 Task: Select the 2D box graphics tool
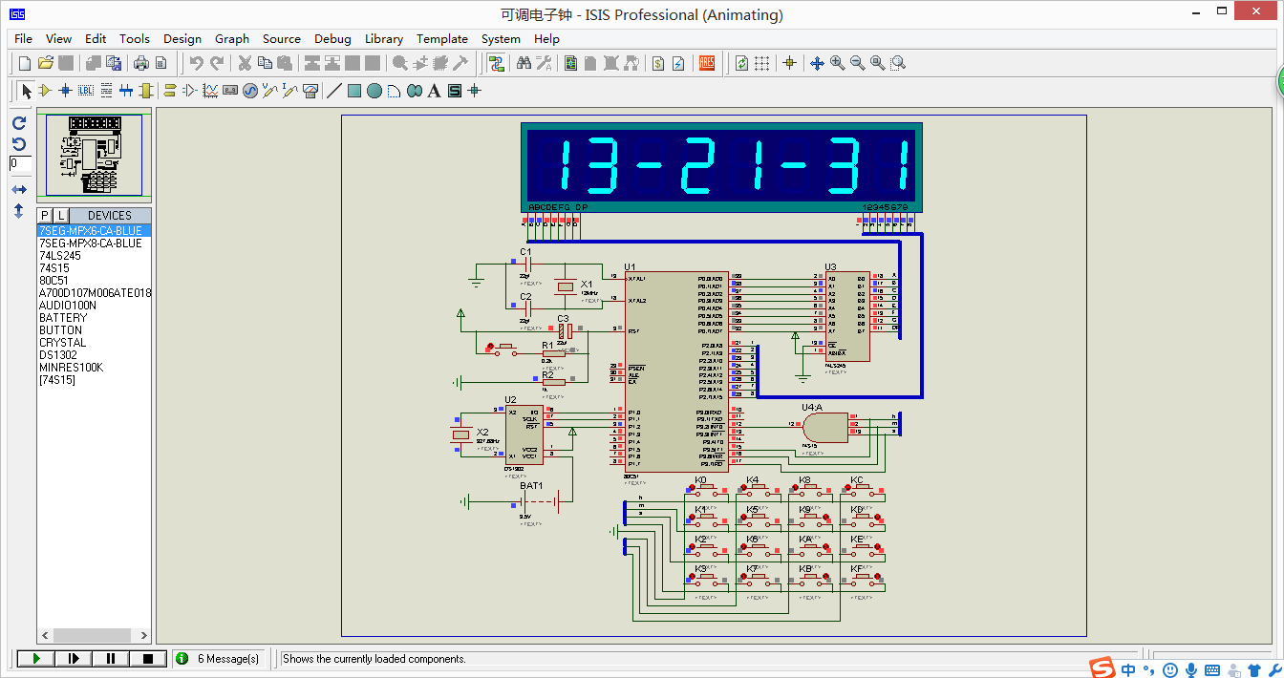tap(354, 91)
